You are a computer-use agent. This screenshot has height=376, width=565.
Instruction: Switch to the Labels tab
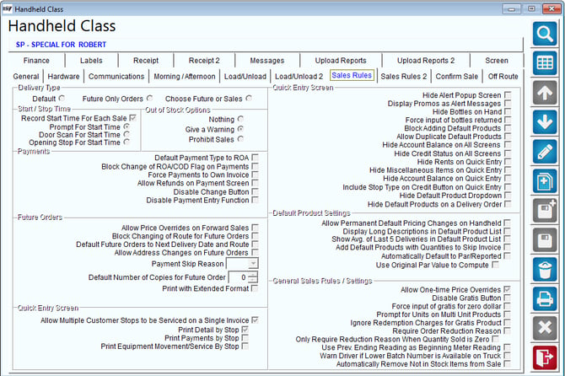[91, 61]
